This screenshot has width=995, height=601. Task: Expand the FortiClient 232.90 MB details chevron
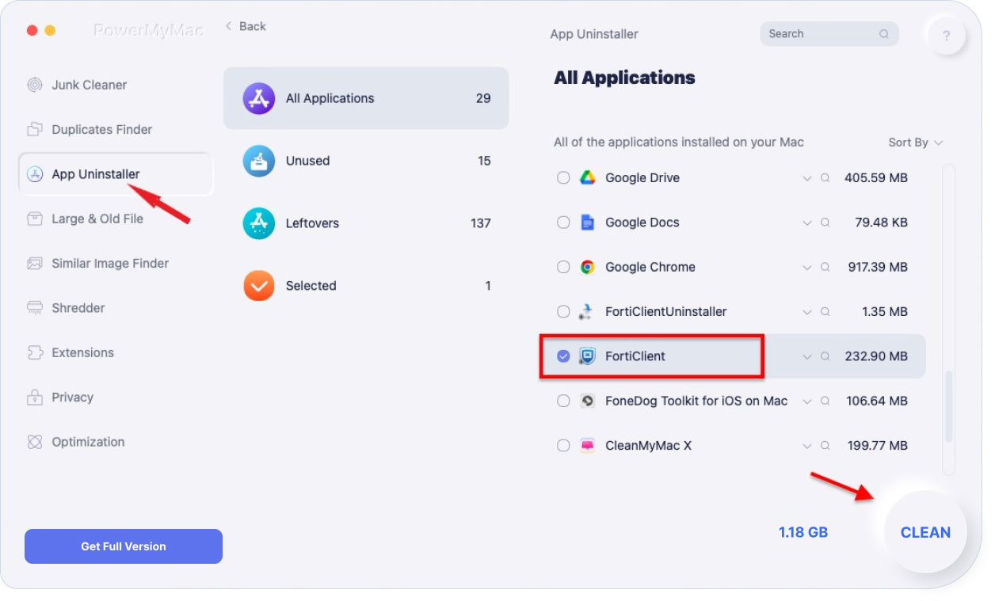click(x=807, y=356)
